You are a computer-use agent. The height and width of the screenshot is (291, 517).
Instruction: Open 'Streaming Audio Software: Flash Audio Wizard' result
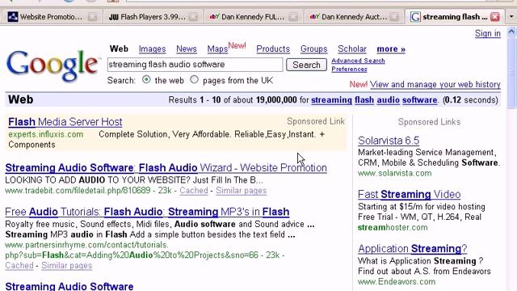pyautogui.click(x=166, y=167)
